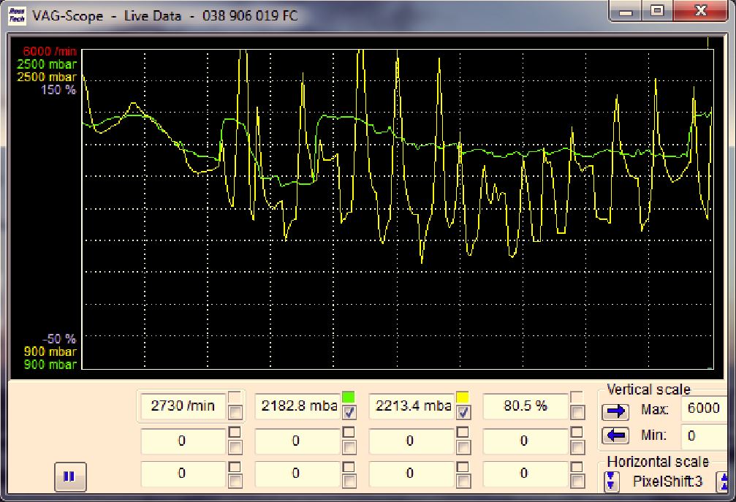Click the yellow "900 mbar" axis label
Image resolution: width=736 pixels, height=502 pixels.
[50, 351]
